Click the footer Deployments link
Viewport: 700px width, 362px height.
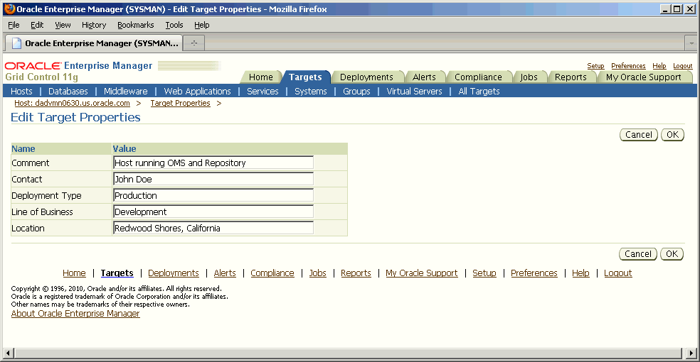point(173,273)
